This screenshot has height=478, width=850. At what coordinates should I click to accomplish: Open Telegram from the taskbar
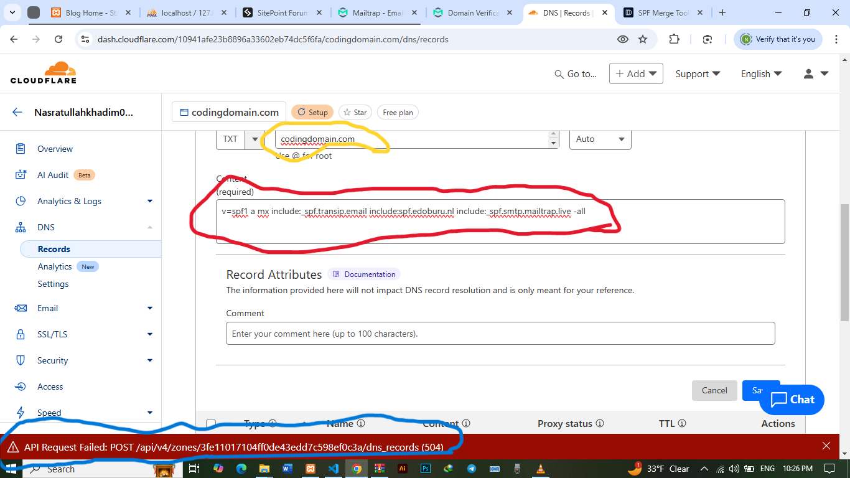472,469
